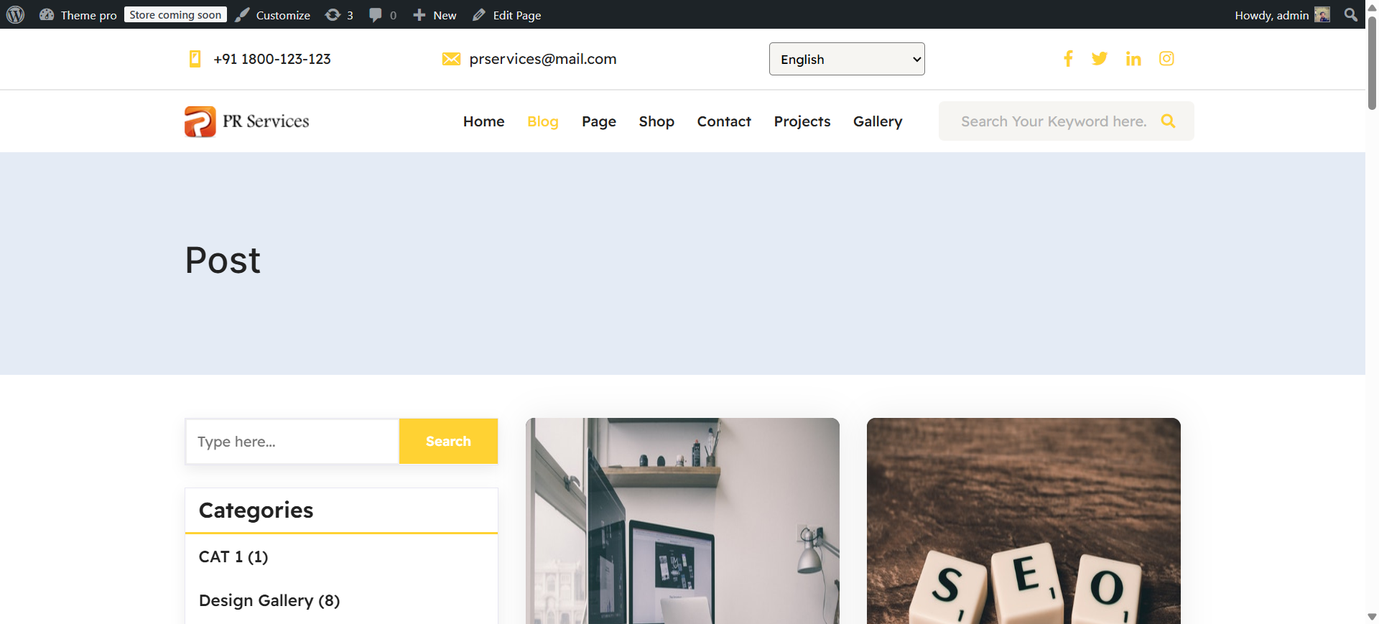Viewport: 1379px width, 624px height.
Task: Open the SEO tiles post thumbnail
Action: click(1023, 521)
